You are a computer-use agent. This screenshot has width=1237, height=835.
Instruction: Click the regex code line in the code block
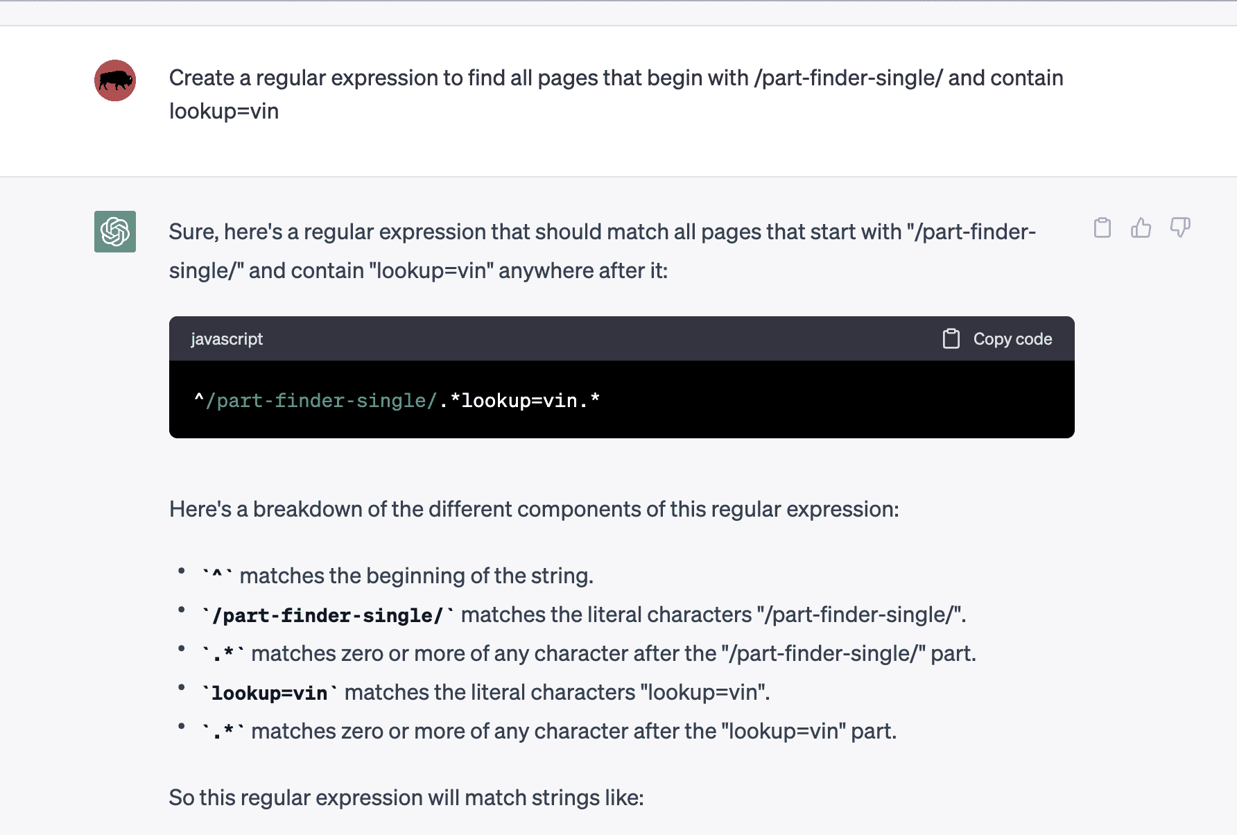(397, 400)
